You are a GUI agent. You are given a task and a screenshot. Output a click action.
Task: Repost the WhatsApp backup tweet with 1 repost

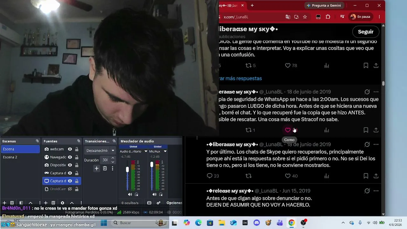point(250,130)
